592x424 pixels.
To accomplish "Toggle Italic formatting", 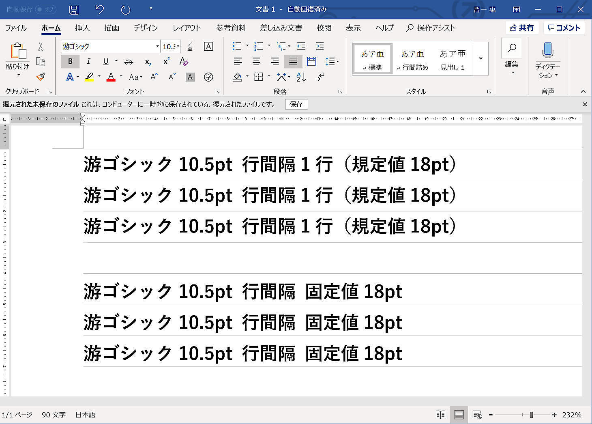I will (88, 62).
